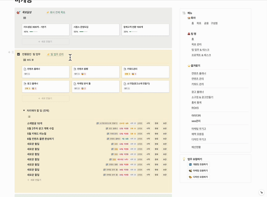This screenshot has width=267, height=197.
Task: Click the AI sparkle button in bottom-right corner
Action: [x=261, y=191]
